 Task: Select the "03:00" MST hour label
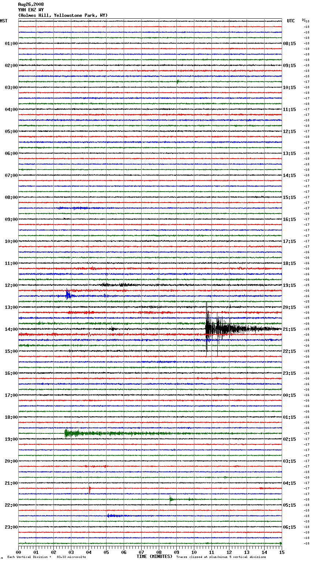(11, 88)
